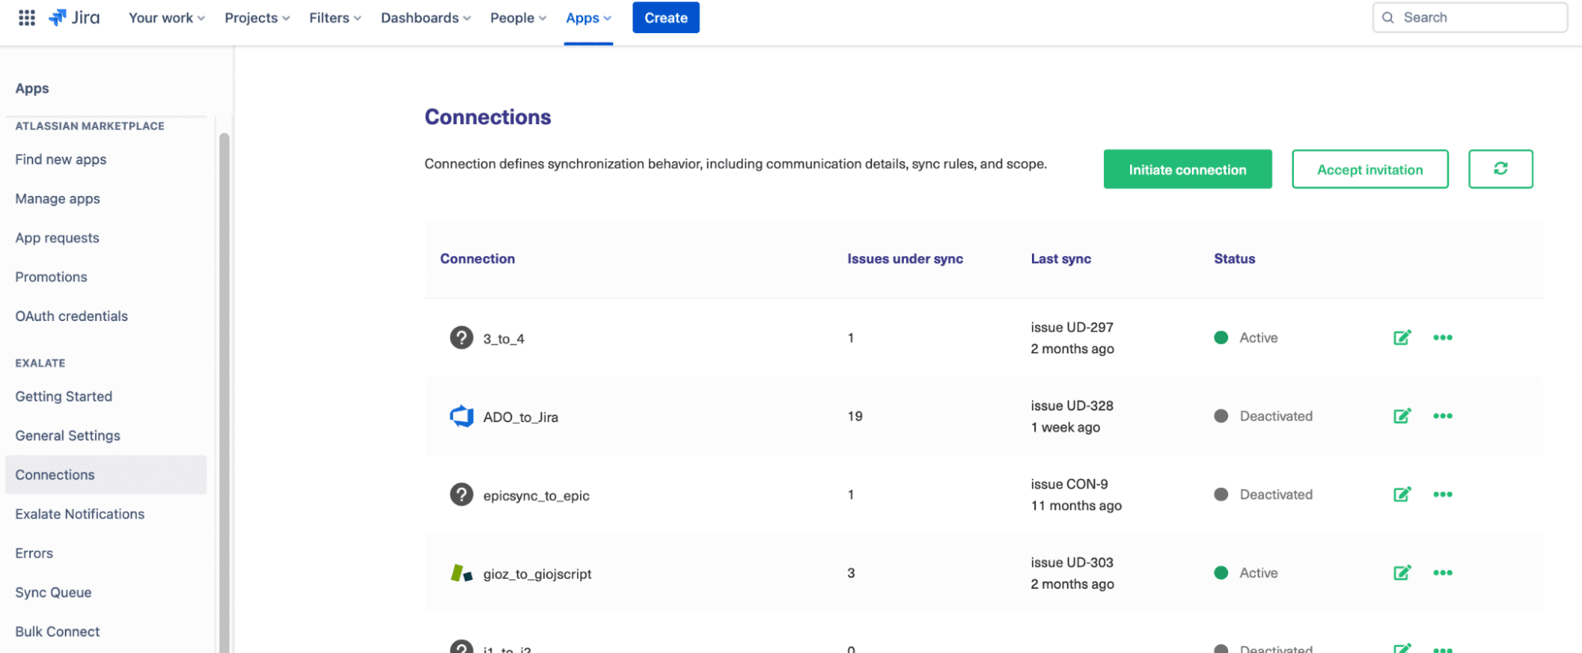
Task: Expand the Projects dropdown menu
Action: point(256,17)
